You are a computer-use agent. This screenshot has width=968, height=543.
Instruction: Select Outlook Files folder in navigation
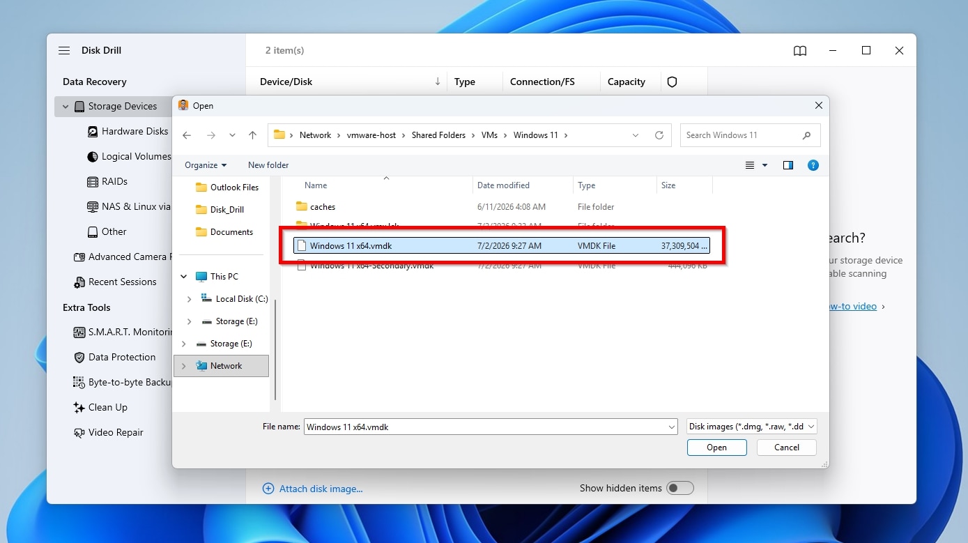pyautogui.click(x=227, y=188)
